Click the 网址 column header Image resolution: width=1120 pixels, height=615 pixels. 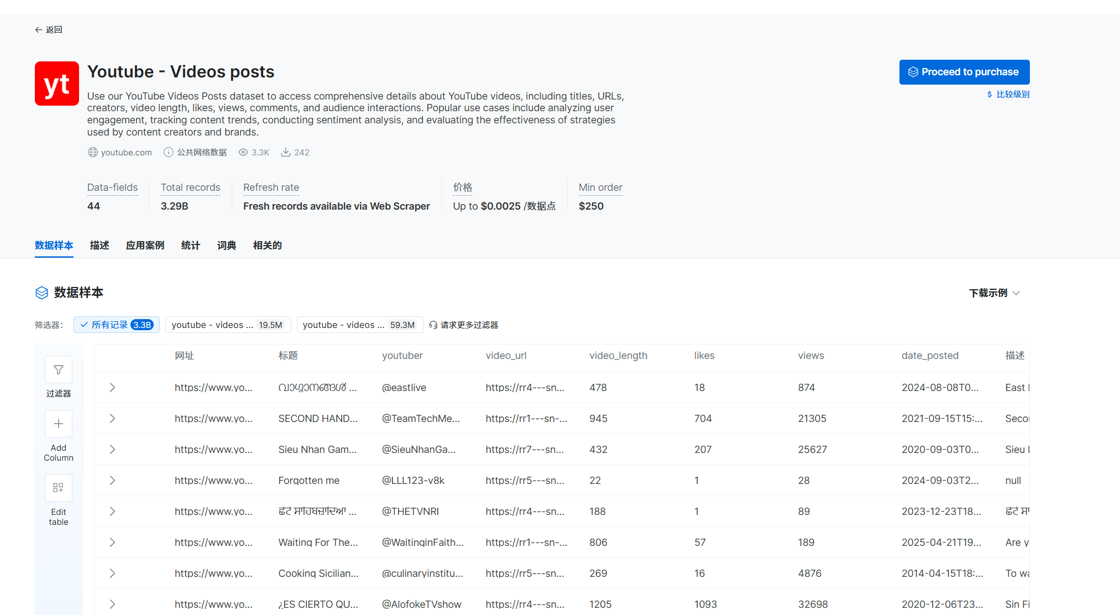pyautogui.click(x=185, y=356)
